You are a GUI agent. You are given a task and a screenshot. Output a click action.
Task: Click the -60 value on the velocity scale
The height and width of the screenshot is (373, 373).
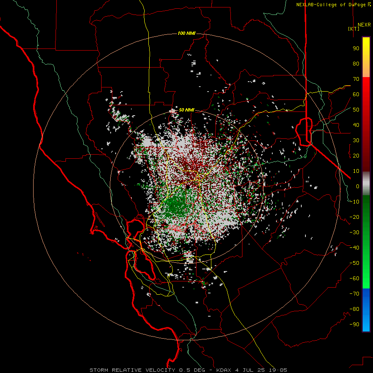354,279
